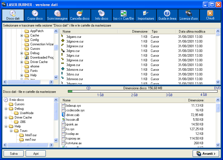Click the Apri button
The height and width of the screenshot is (160, 223).
pyautogui.click(x=36, y=153)
